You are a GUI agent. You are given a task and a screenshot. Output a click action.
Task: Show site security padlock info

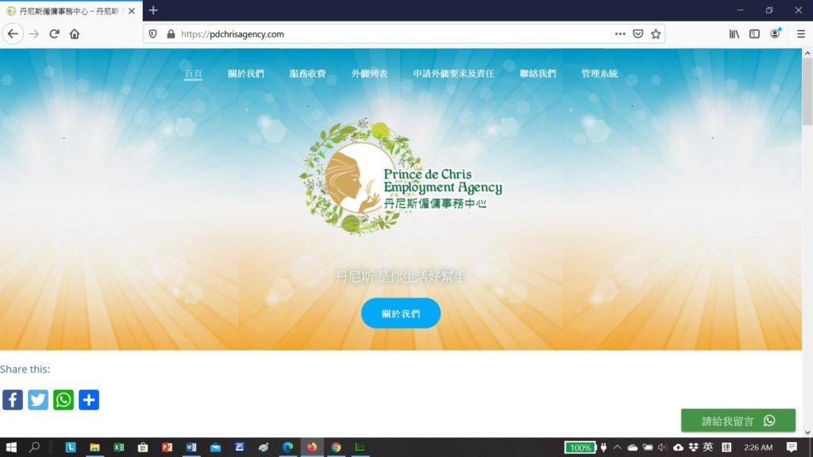tap(171, 34)
